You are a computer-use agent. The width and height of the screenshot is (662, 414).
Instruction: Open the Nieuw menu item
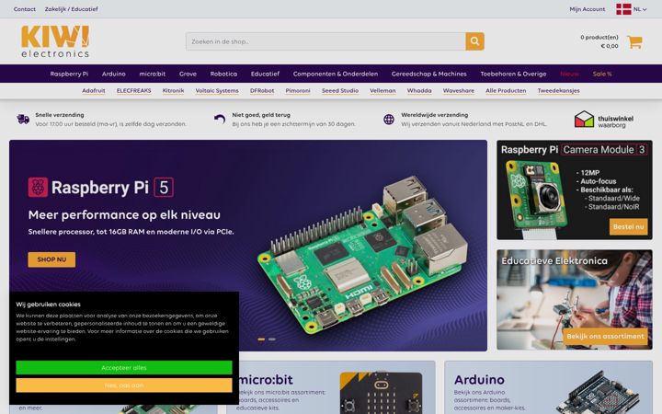tap(569, 74)
